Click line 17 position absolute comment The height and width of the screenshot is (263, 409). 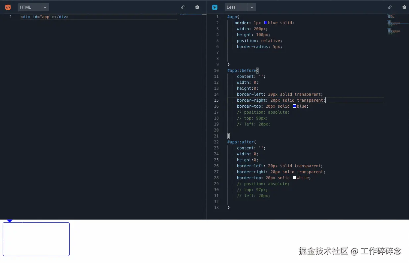click(263, 112)
